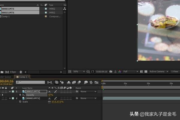
Task: Click the fx switch column header
Action: coord(58,88)
